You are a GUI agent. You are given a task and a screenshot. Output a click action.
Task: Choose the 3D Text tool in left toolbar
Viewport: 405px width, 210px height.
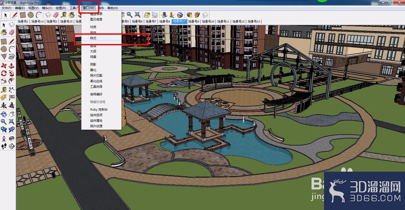tap(12, 105)
